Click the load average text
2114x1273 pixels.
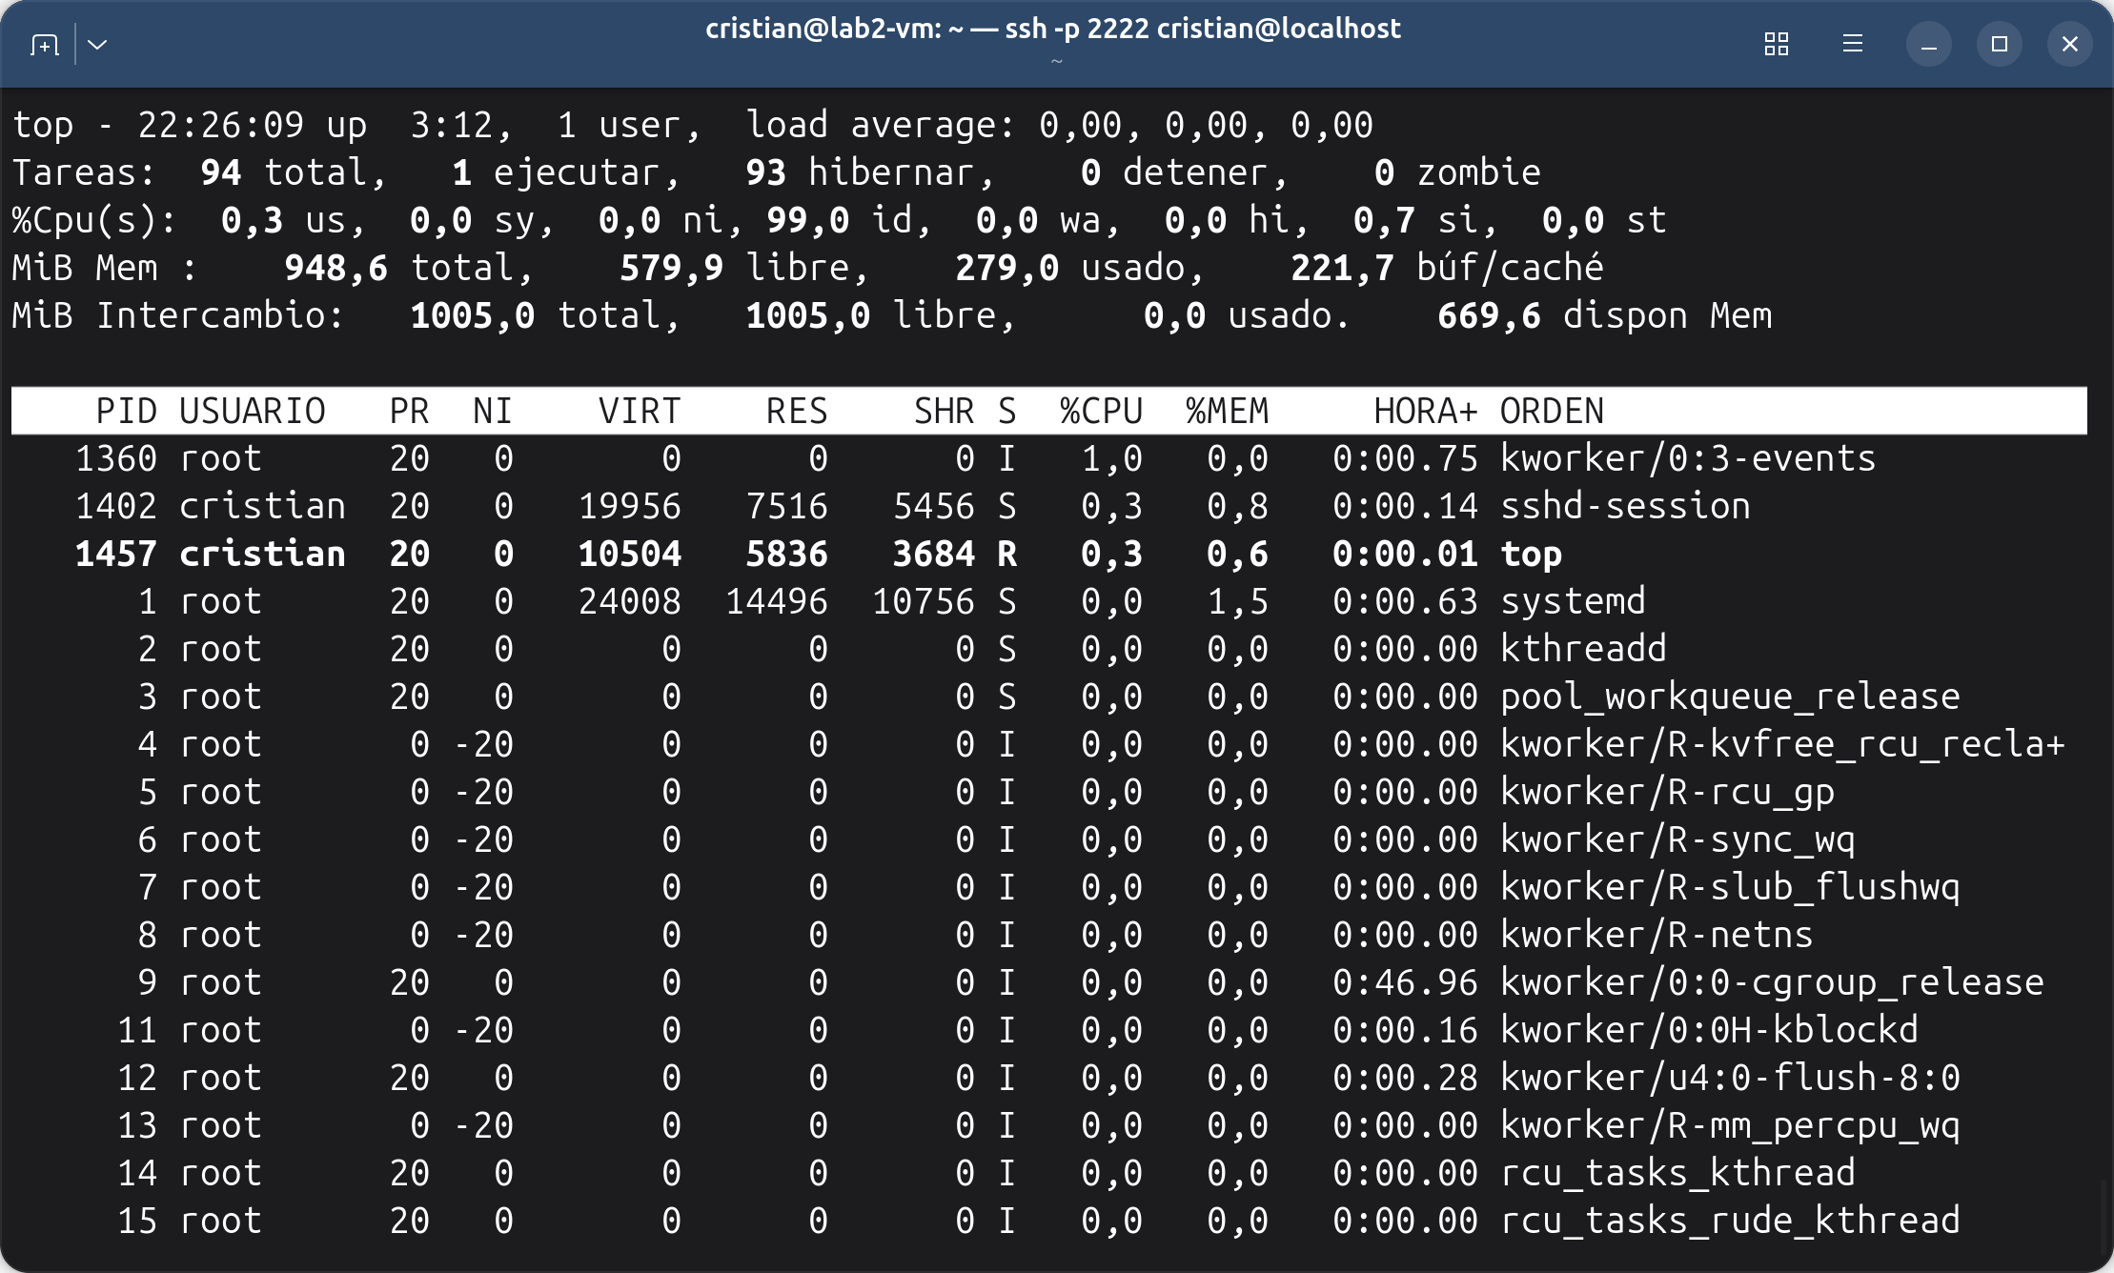click(1059, 125)
